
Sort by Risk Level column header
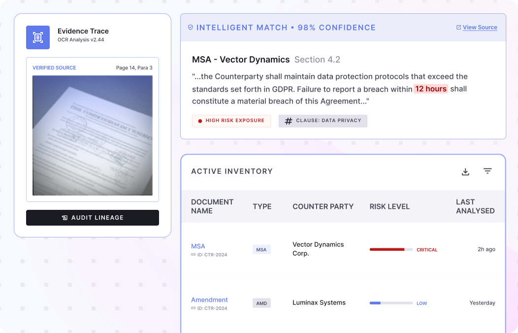click(x=389, y=206)
